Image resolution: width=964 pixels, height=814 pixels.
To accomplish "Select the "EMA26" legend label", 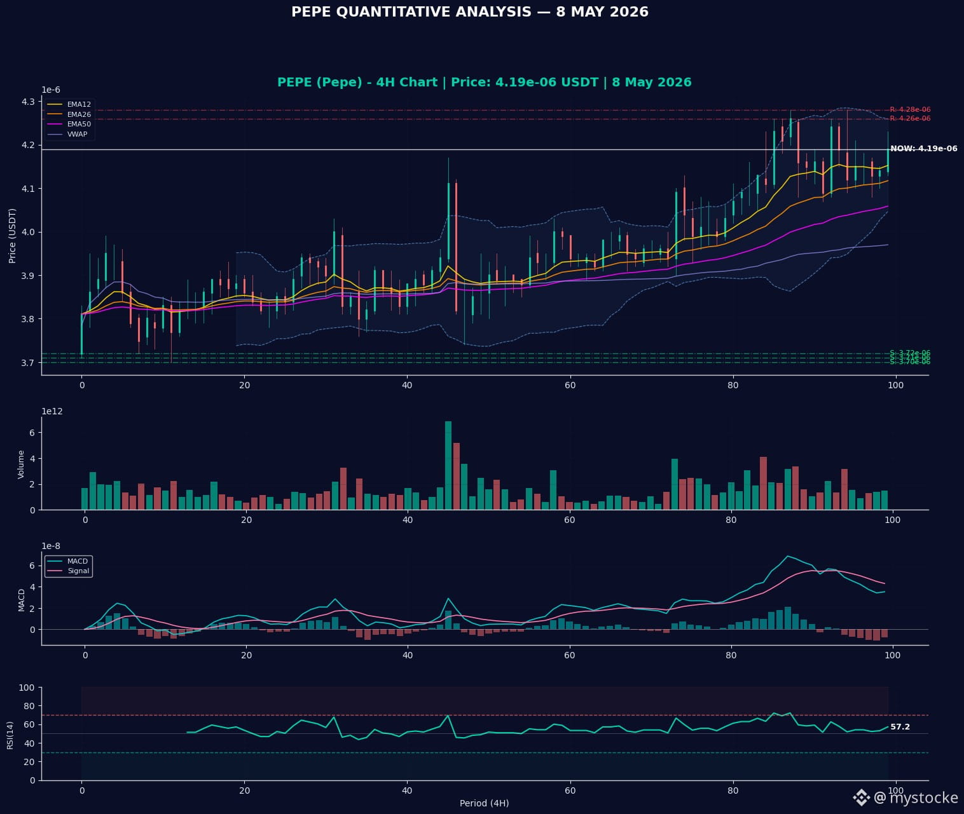I will pos(79,114).
